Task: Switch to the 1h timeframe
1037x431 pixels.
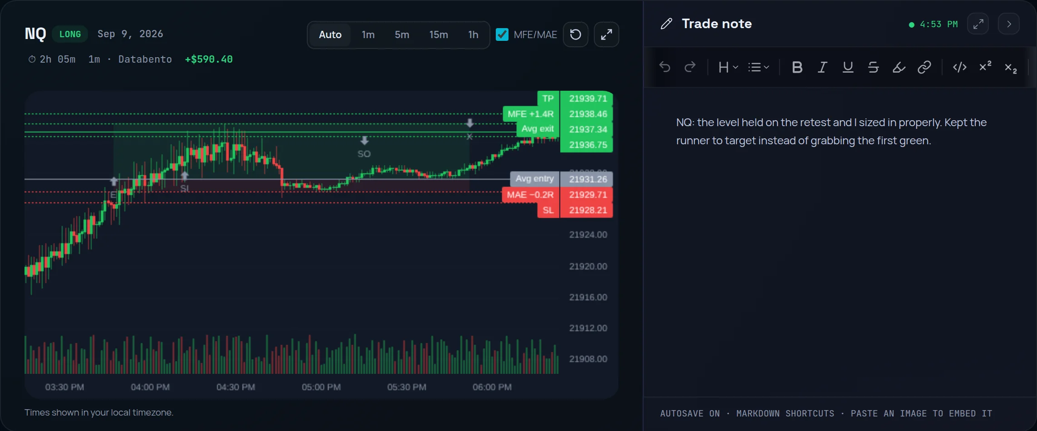Action: coord(473,34)
